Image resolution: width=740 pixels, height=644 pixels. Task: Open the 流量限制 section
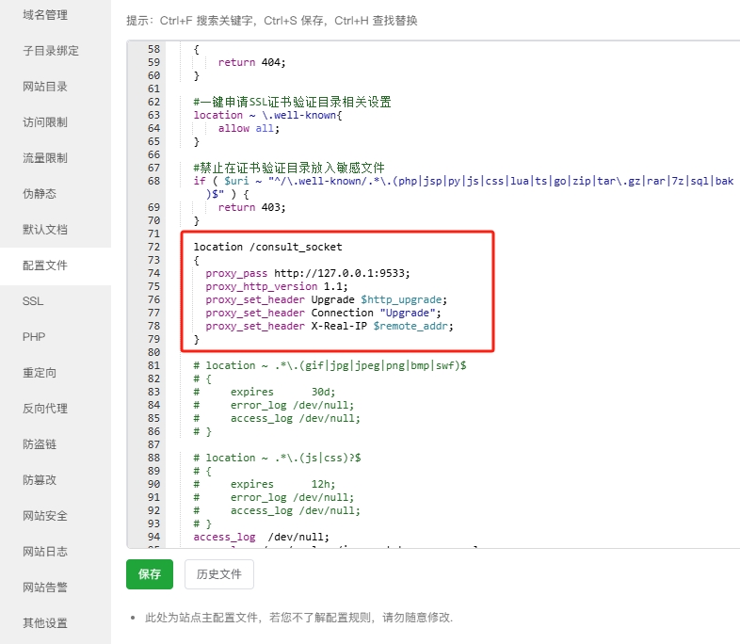point(45,158)
